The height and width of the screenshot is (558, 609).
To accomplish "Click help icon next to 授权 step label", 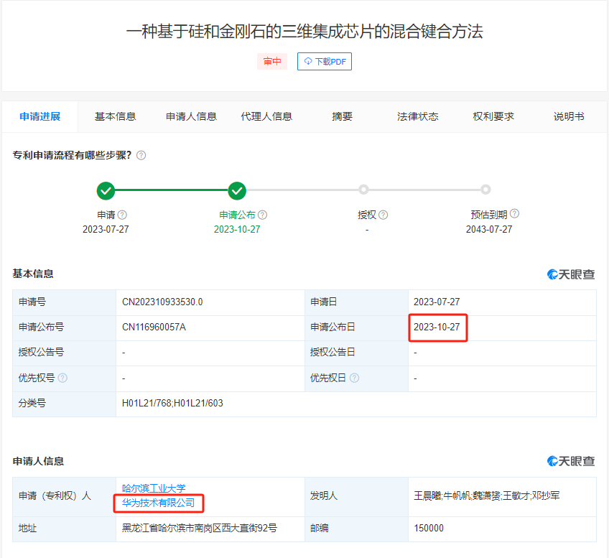I will 383,215.
